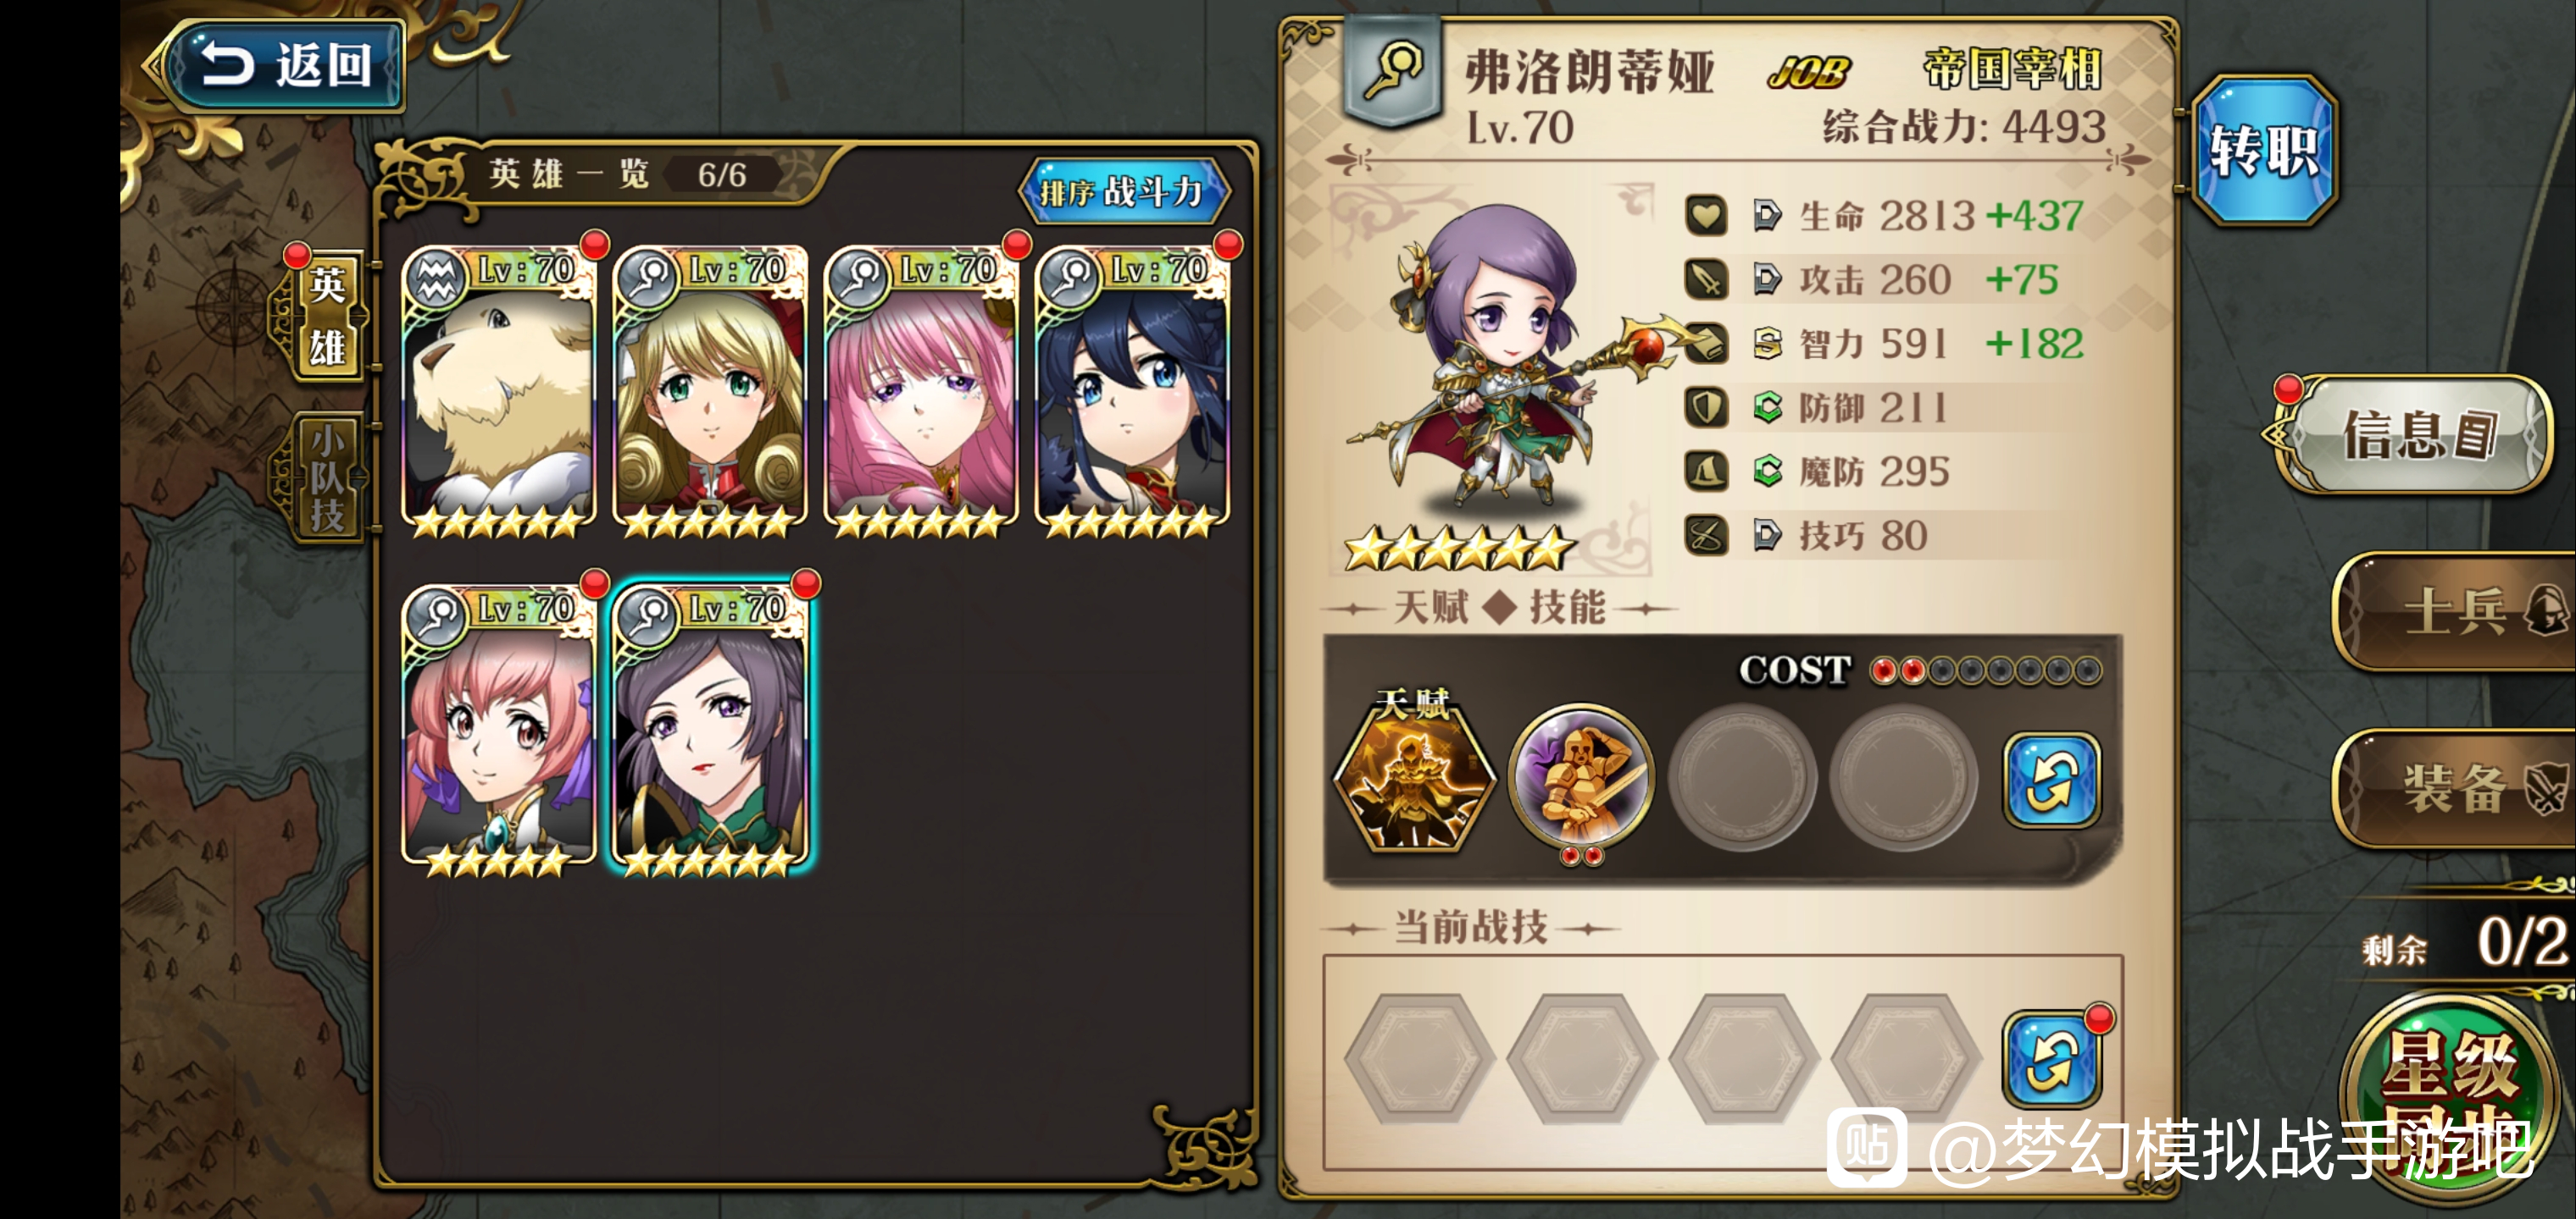Screen dimensions: 2576x1219
Task: Switch to the 小队技 squad skill tab
Action: coord(327,477)
